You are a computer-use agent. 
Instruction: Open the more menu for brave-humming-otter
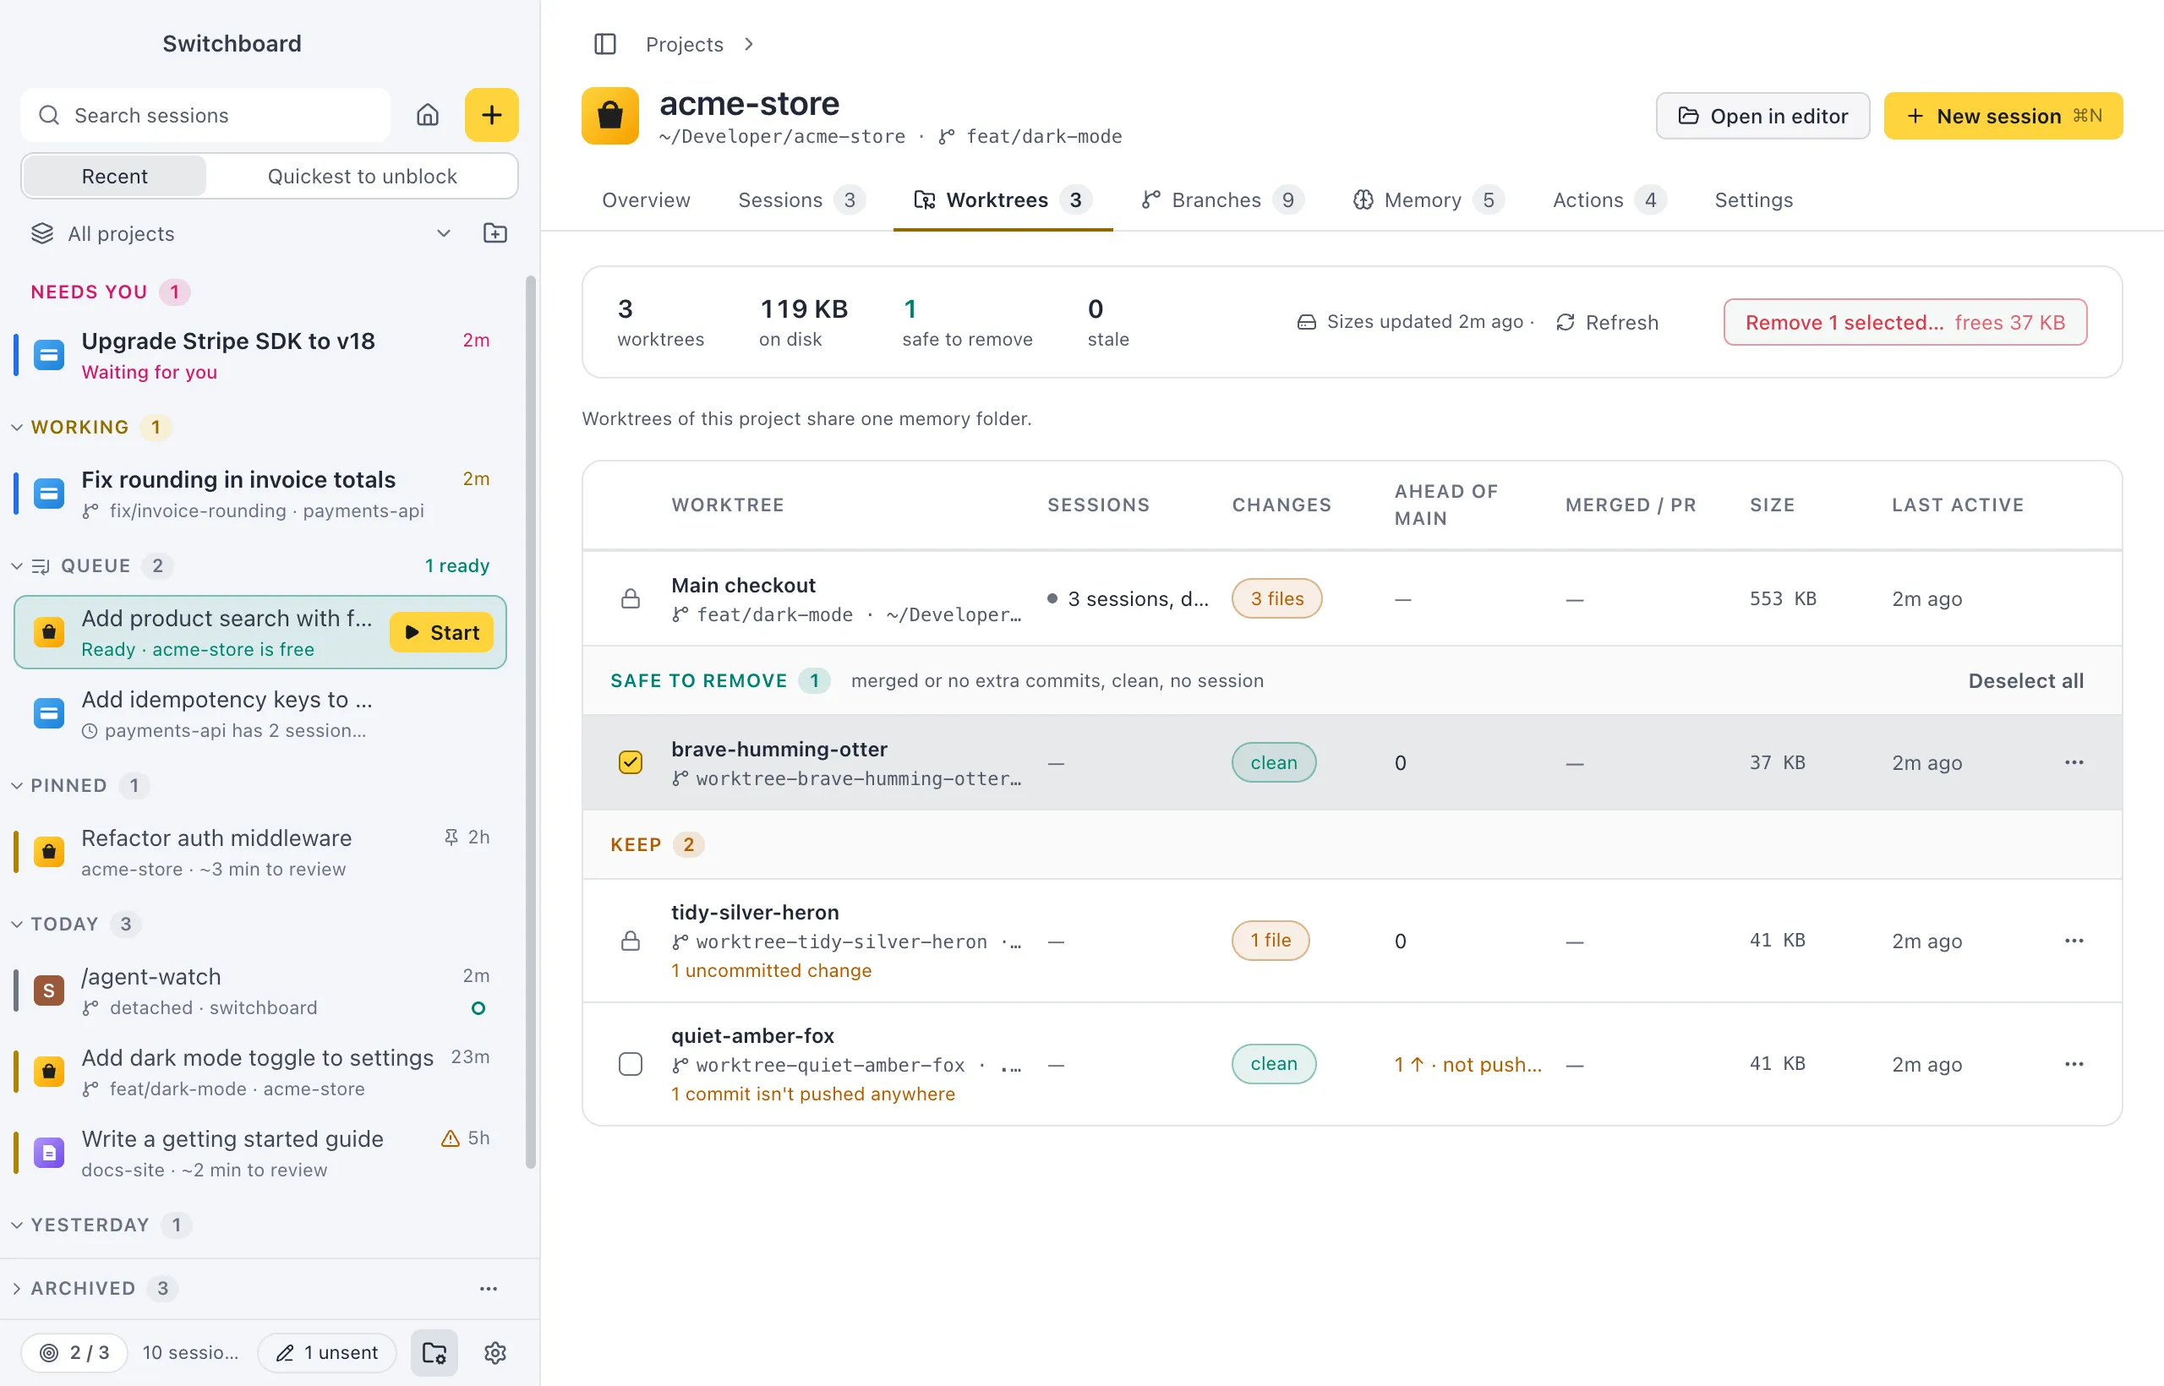click(x=2074, y=762)
